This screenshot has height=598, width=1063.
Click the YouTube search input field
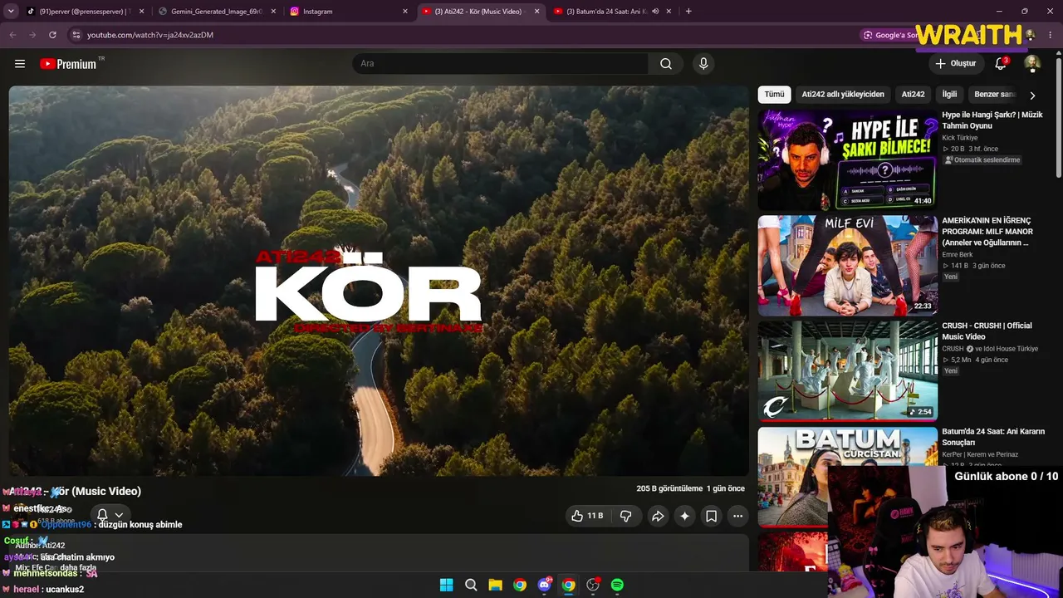(500, 64)
